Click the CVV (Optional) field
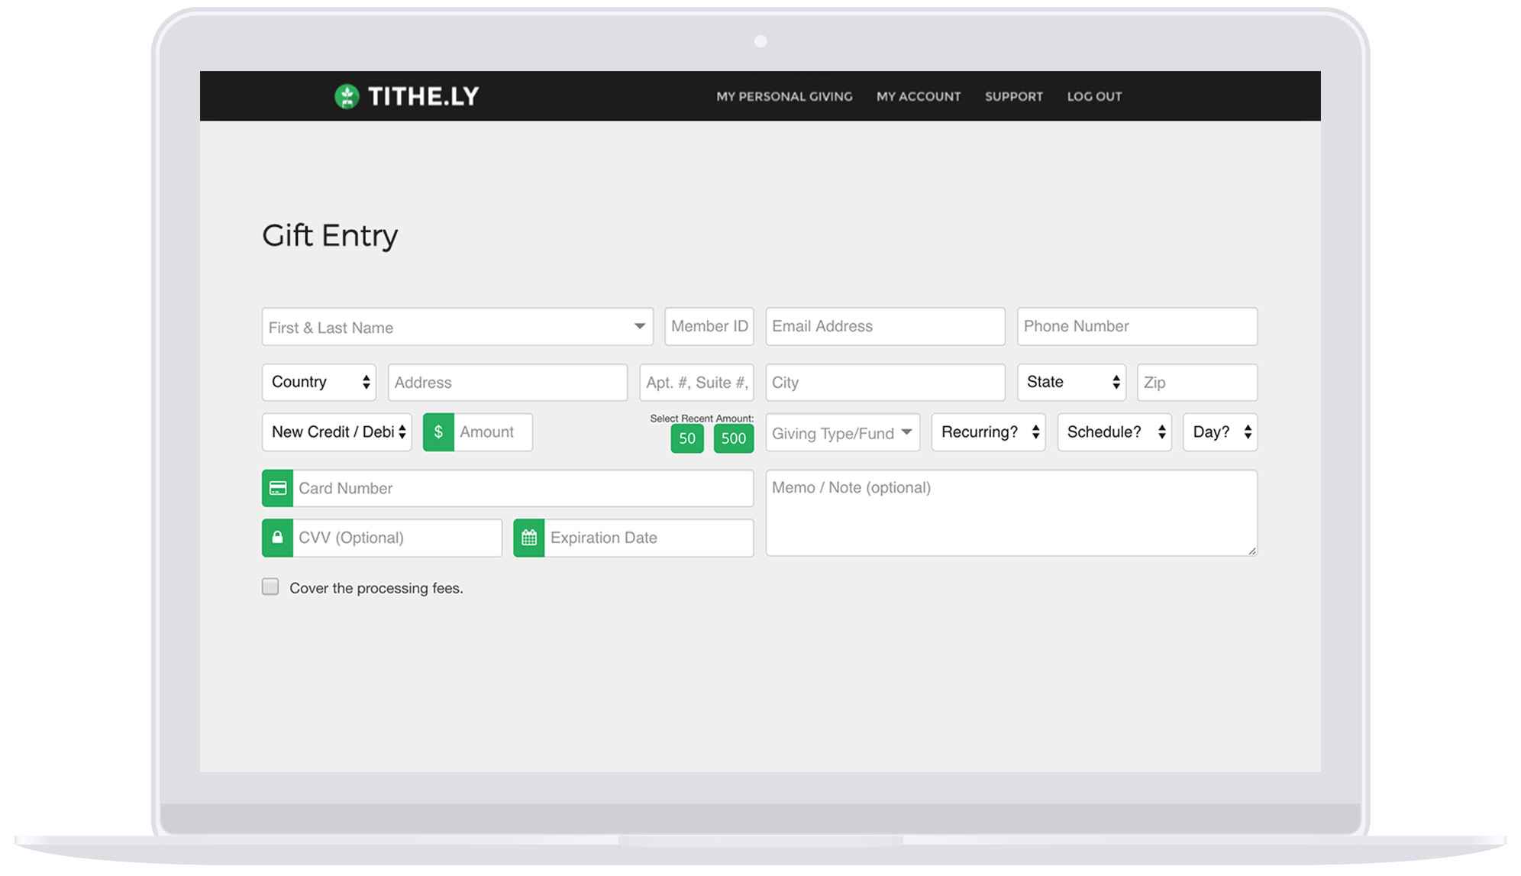The height and width of the screenshot is (876, 1521). [x=398, y=538]
